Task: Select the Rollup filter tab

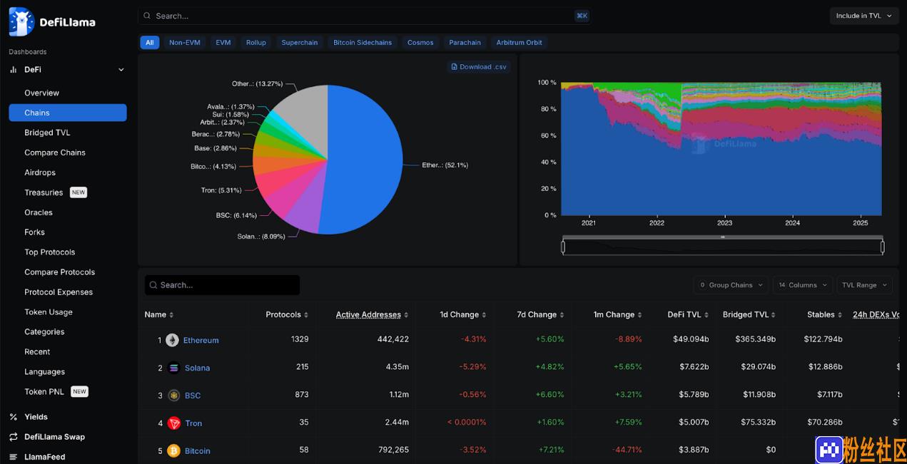Action: pos(256,43)
